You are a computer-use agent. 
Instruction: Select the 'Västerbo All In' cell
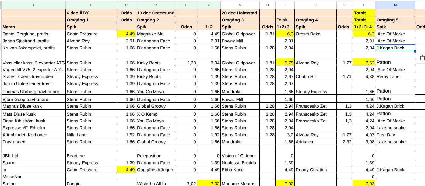point(156,184)
